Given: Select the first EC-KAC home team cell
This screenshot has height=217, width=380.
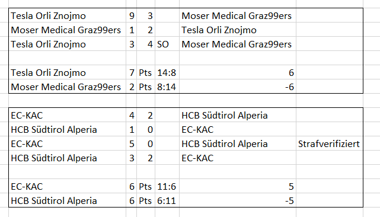Looking at the screenshot, I should point(67,115).
